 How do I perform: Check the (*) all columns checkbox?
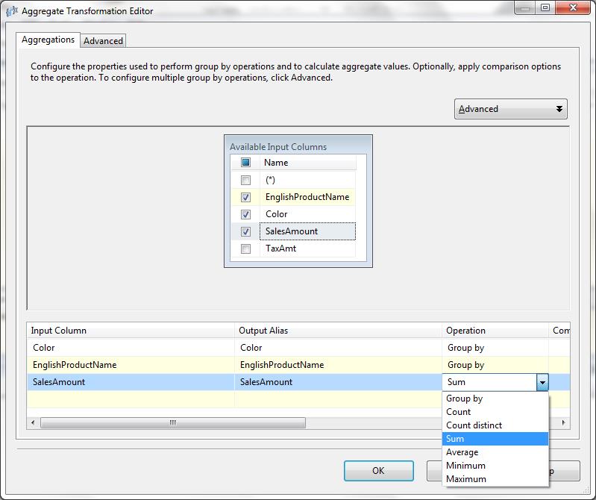245,181
